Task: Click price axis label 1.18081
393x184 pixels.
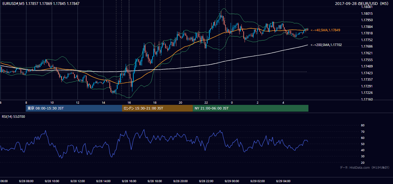Action: 367,7
